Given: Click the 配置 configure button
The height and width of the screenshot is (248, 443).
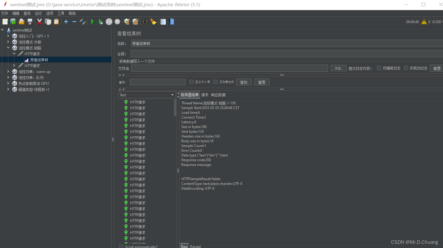Looking at the screenshot, I should coord(436,68).
